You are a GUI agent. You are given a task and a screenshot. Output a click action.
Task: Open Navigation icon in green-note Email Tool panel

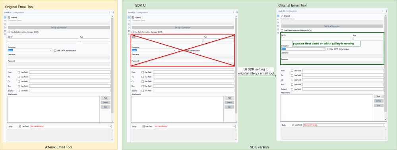278,23
